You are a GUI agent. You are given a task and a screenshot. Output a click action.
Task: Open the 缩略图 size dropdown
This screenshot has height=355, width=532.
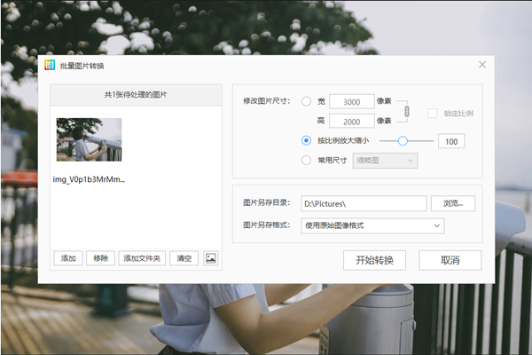pyautogui.click(x=385, y=161)
